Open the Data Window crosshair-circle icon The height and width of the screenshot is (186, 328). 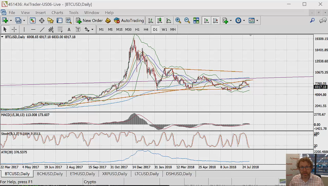(x=42, y=21)
